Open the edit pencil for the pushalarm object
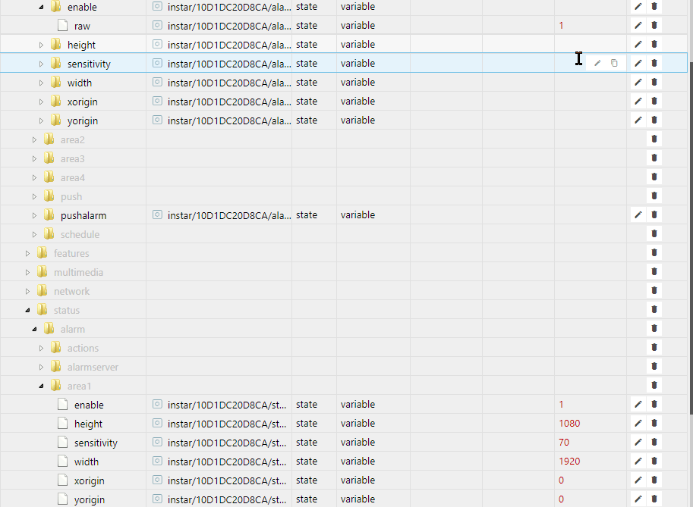 pos(638,215)
